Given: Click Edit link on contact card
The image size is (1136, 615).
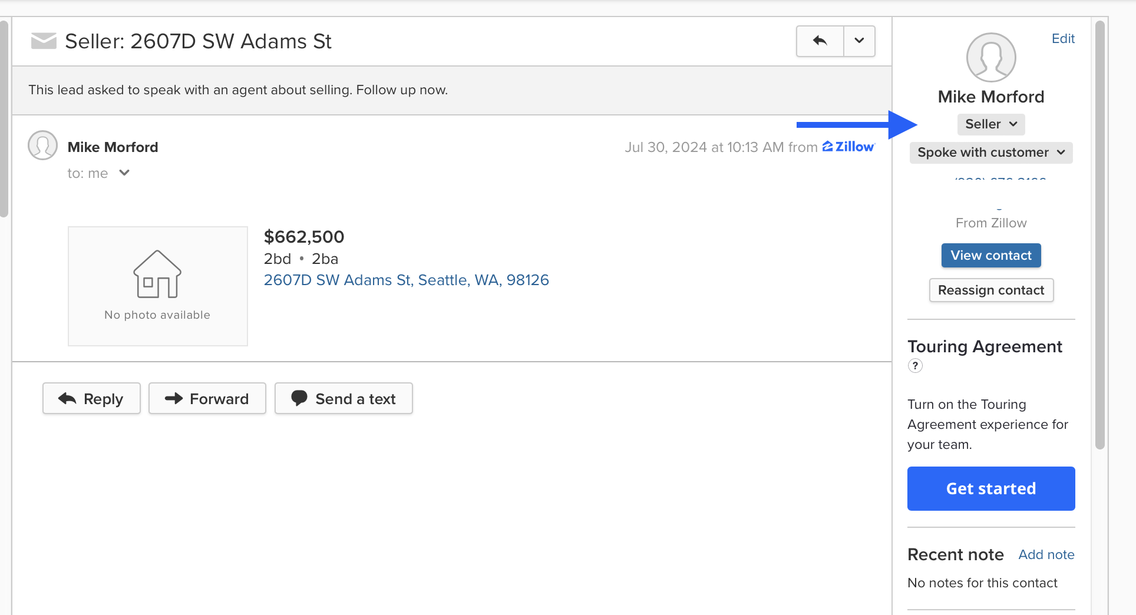Looking at the screenshot, I should (1063, 39).
